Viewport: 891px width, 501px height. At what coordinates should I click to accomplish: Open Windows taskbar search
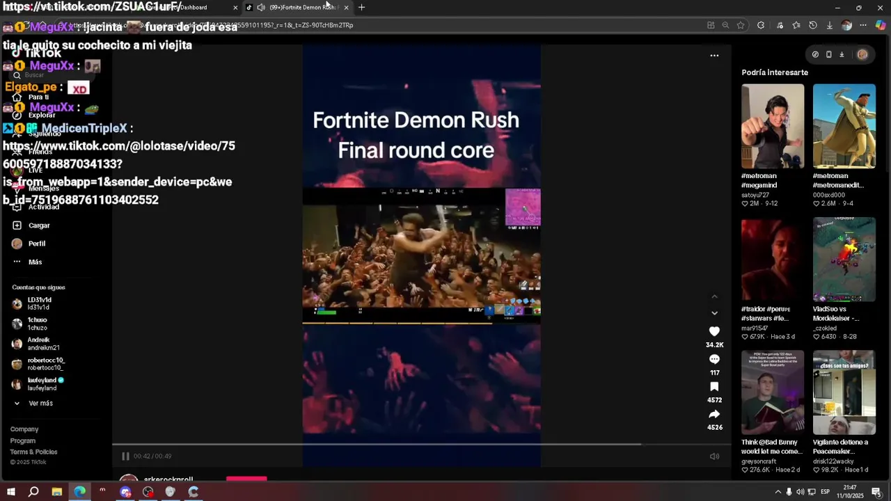coord(33,492)
